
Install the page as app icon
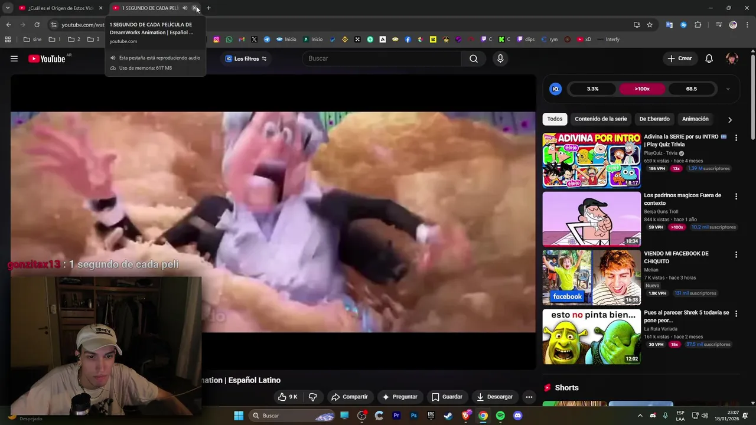[x=637, y=25]
